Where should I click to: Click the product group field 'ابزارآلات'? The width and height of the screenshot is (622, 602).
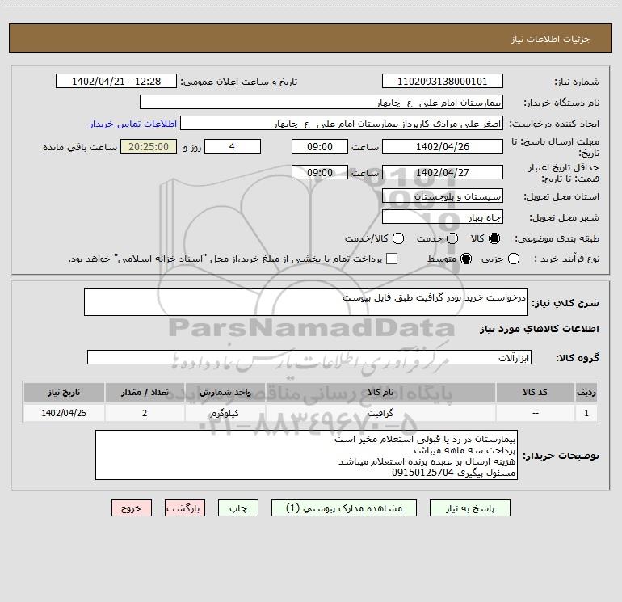point(309,357)
